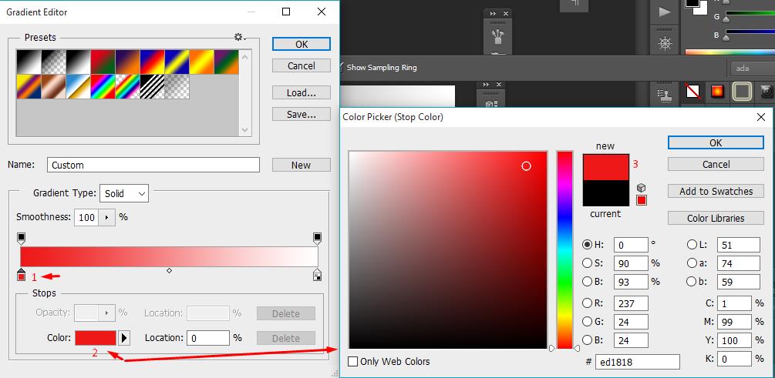Viewport: 775px width, 378px height.
Task: Select the R red radio button
Action: pos(587,303)
